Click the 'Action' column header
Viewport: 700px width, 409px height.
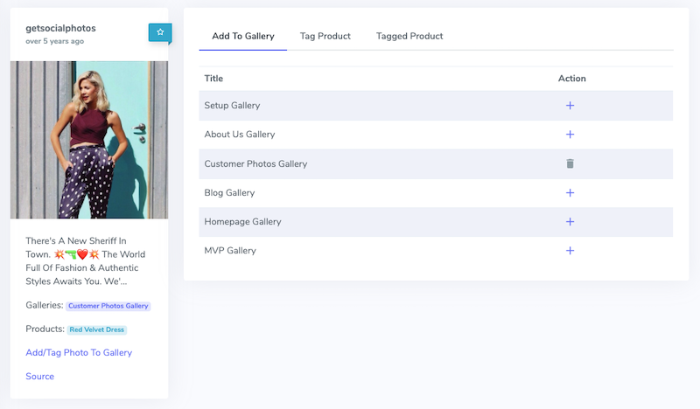(572, 79)
